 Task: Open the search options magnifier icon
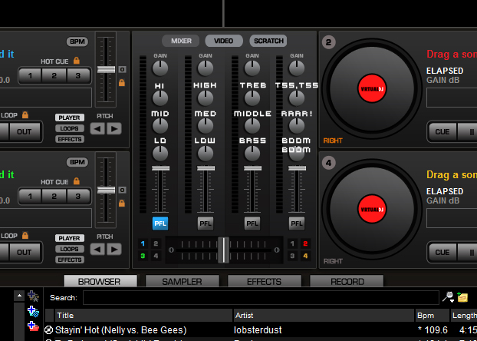(x=449, y=296)
